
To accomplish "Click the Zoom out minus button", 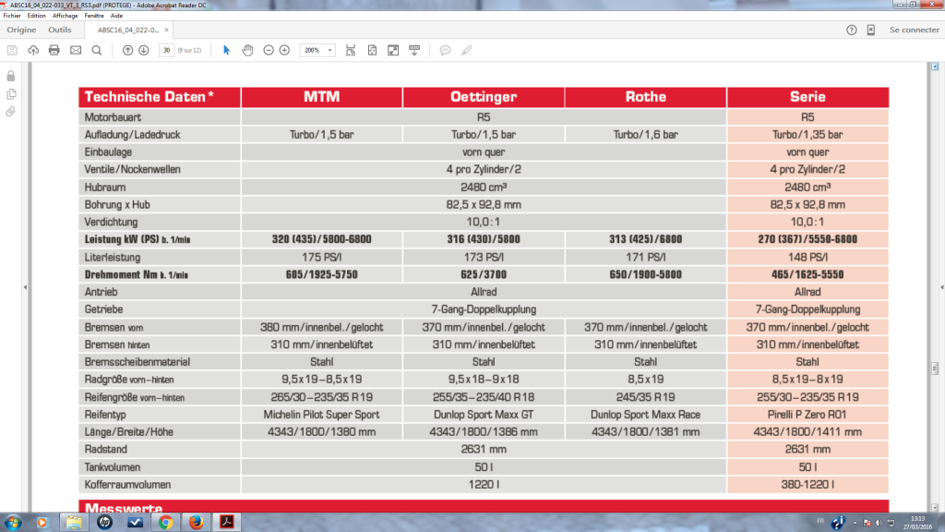I will [269, 50].
